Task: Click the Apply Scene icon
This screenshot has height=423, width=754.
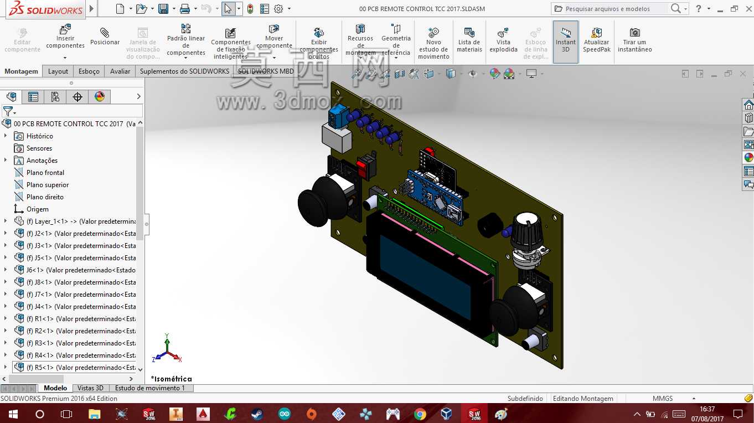Action: pyautogui.click(x=509, y=74)
